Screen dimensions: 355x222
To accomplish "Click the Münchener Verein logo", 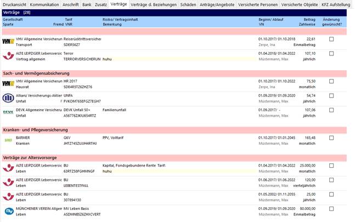I will coord(8,211).
